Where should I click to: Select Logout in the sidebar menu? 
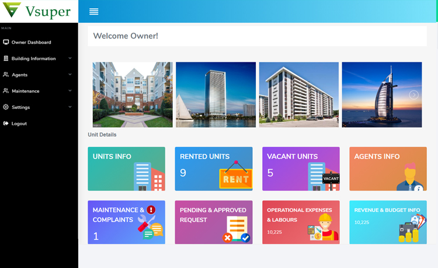[19, 124]
